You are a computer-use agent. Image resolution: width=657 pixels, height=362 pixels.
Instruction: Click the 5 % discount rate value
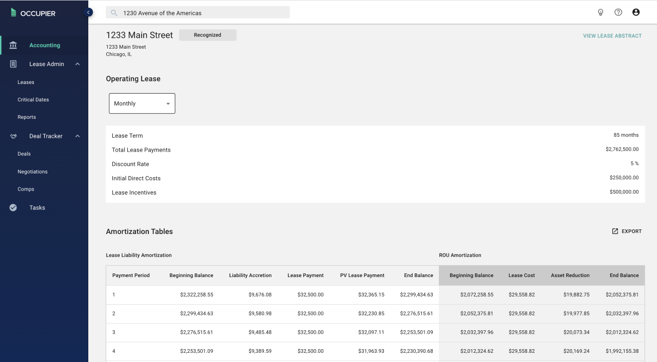[635, 164]
